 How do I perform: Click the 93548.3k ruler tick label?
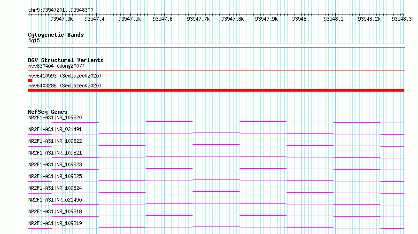pos(403,19)
